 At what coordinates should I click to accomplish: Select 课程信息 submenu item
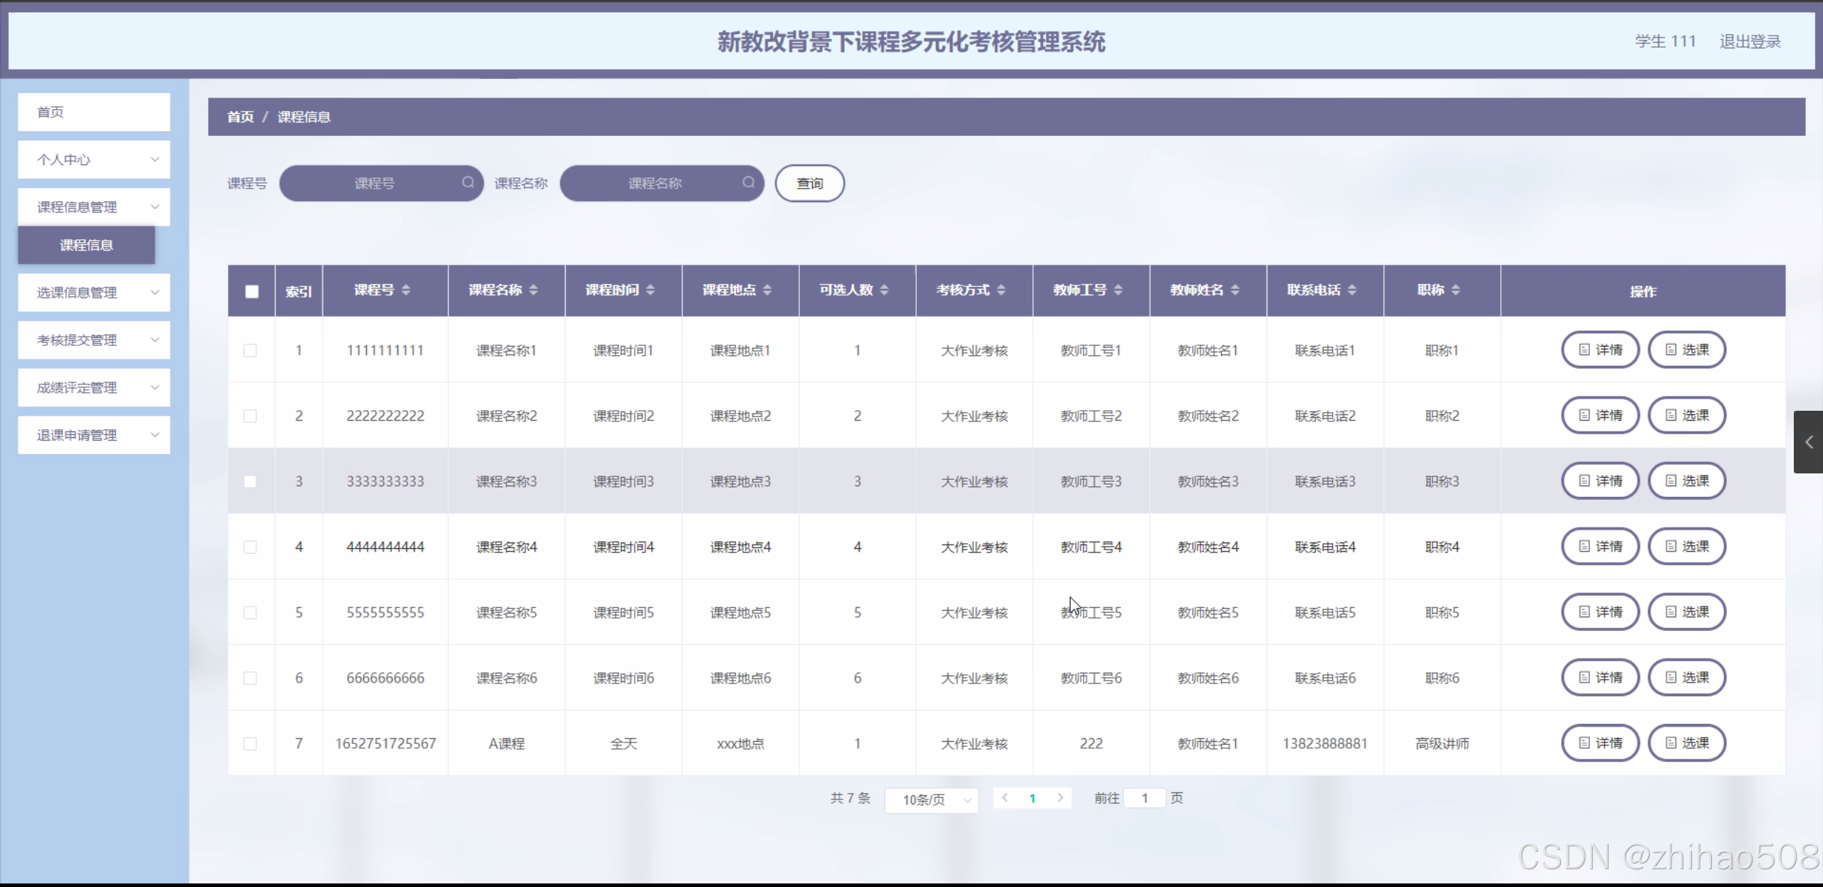click(x=86, y=245)
